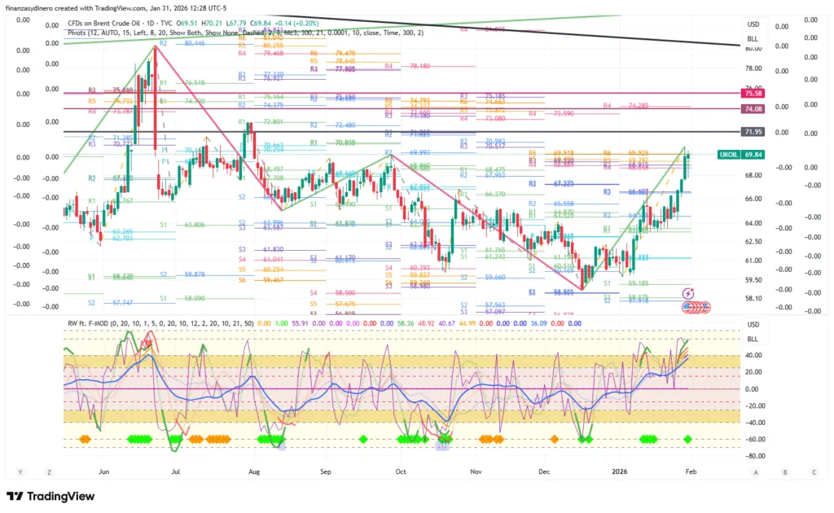Toggle the A scale button

[x=755, y=471]
